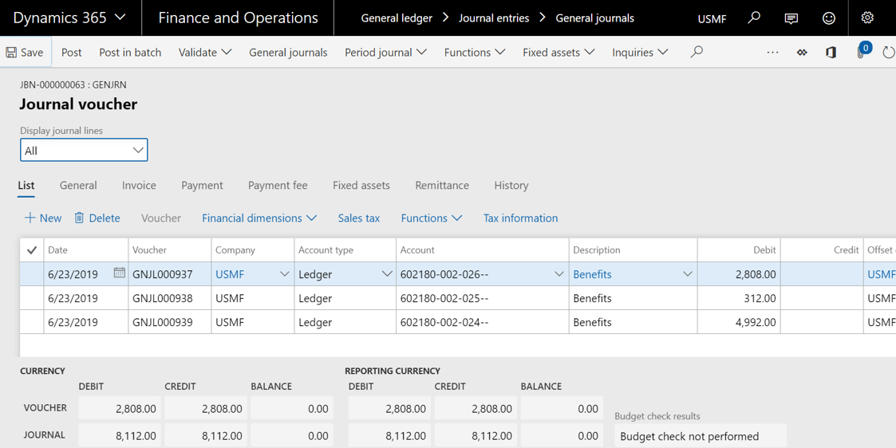Click the Office app icon in toolbar
Viewport: 896px width, 448px height.
pos(831,53)
